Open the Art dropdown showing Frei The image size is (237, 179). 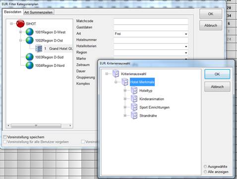(151, 34)
